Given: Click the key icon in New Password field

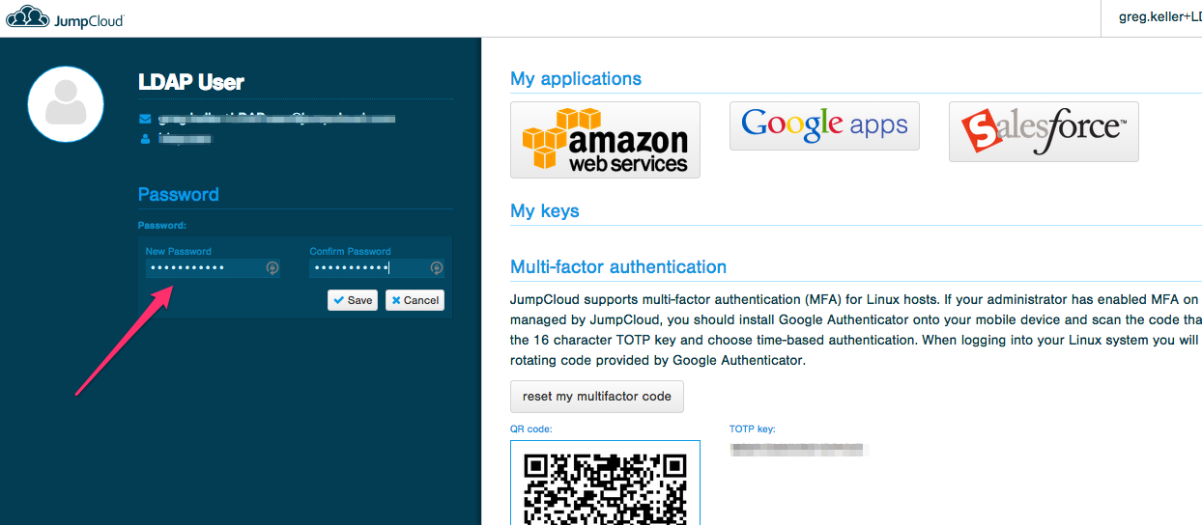Looking at the screenshot, I should pos(272,268).
